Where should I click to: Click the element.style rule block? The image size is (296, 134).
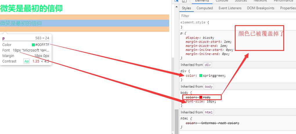[203, 25]
